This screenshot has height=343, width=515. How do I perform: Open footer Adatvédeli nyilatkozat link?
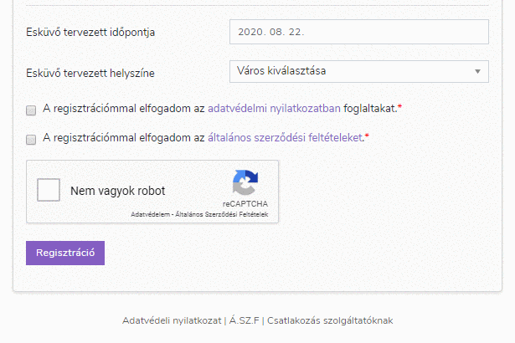click(x=172, y=320)
